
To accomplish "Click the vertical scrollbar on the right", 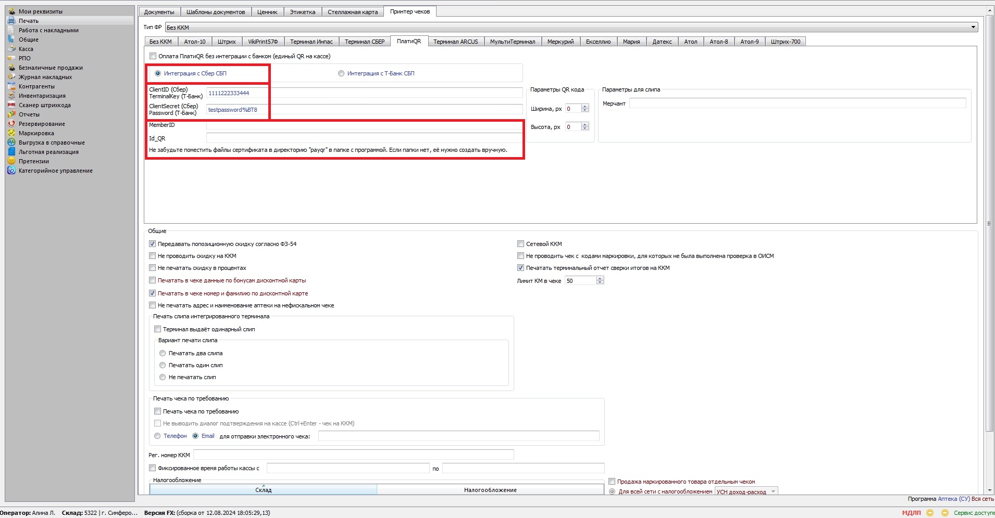I will tap(990, 224).
